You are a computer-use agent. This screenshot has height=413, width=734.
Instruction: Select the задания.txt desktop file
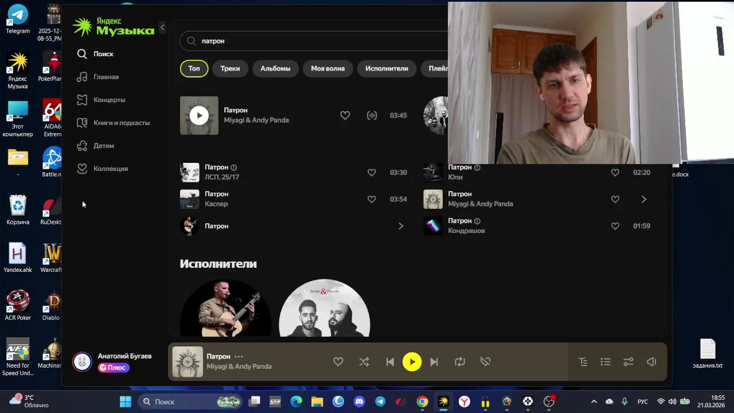click(x=708, y=353)
